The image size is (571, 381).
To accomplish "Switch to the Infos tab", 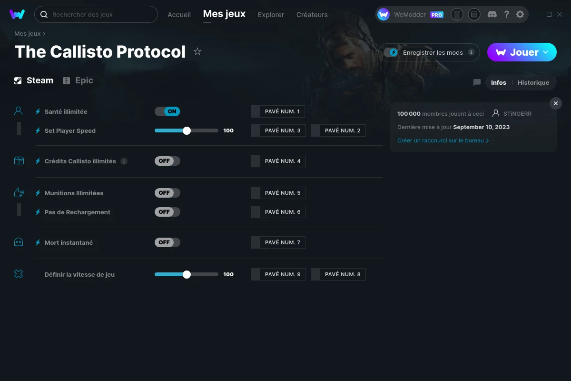I will [499, 82].
